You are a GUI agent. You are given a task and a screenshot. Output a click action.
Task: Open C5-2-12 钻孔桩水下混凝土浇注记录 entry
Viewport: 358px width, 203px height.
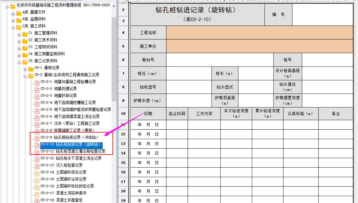[x=71, y=158]
